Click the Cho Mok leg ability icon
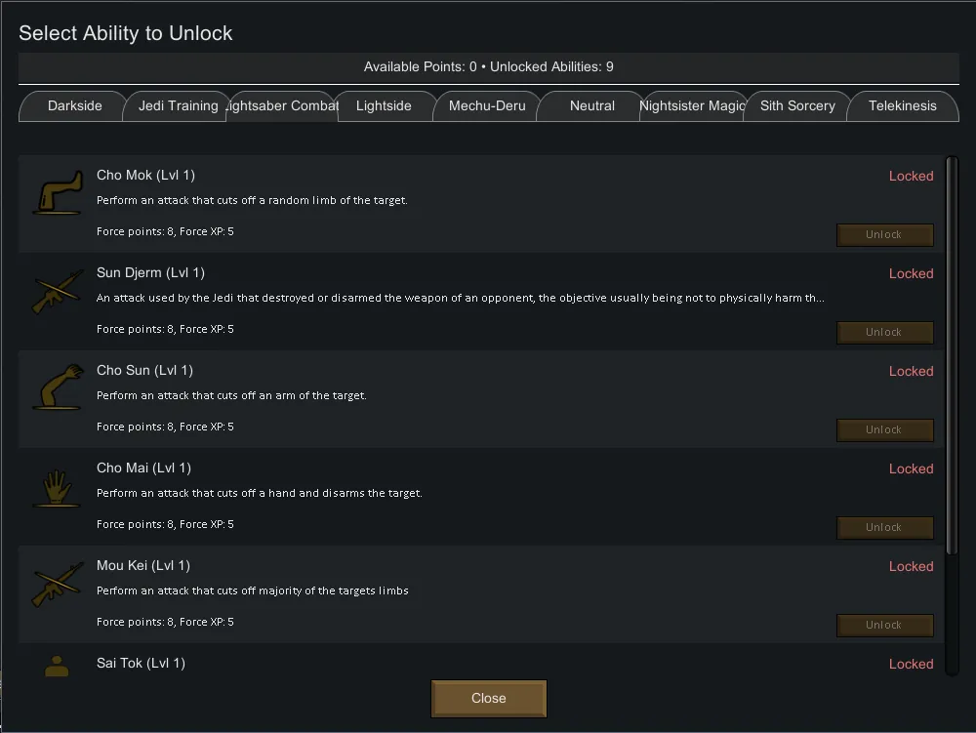 pos(57,192)
